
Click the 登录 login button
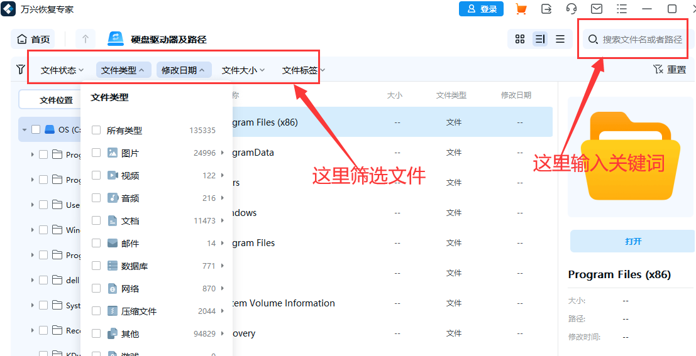[481, 9]
